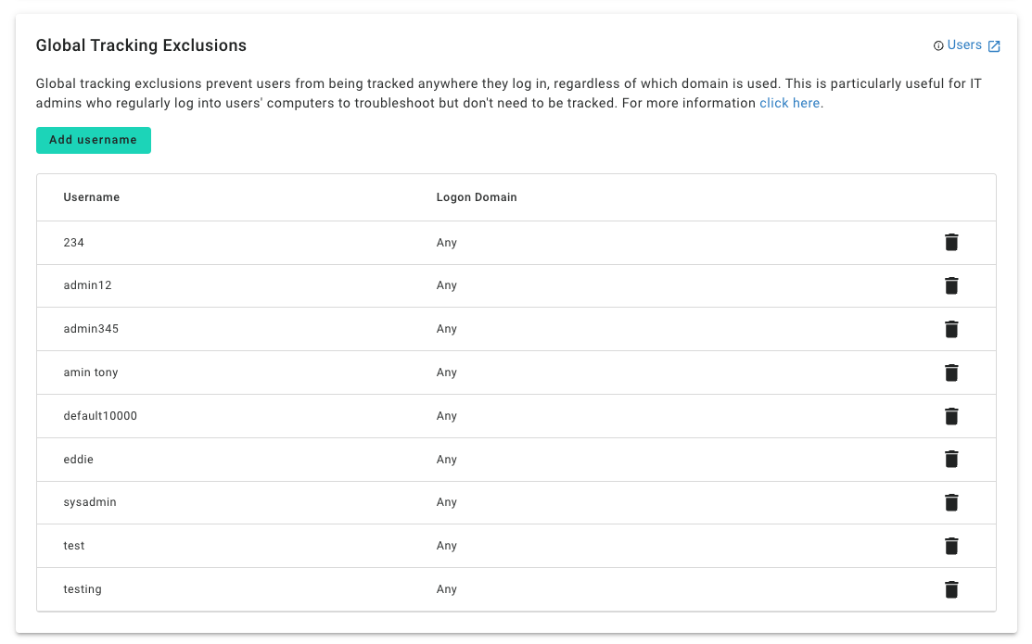Select the default10000 username cell
The width and height of the screenshot is (1032, 644).
100,416
